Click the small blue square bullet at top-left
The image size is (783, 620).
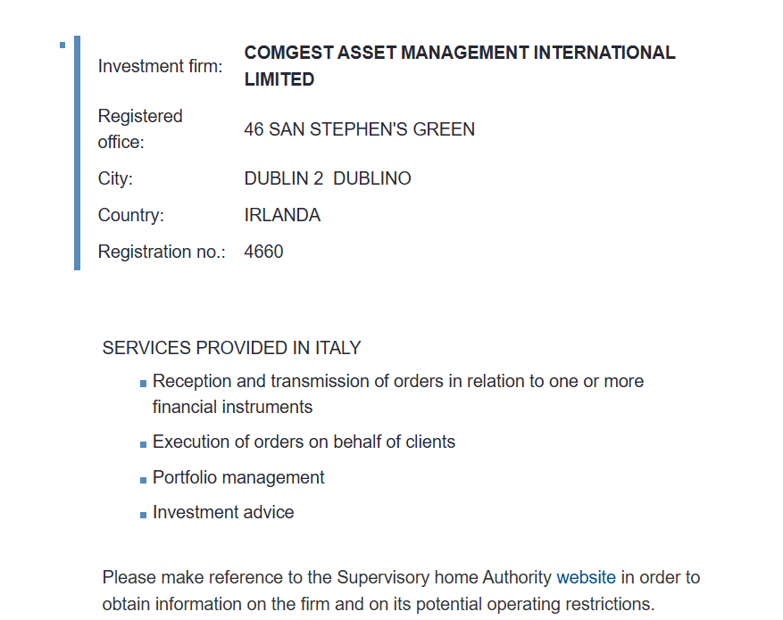62,44
